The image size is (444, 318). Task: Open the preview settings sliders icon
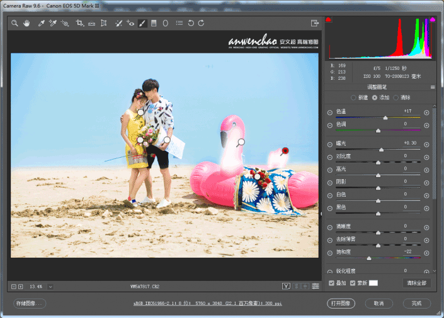(x=316, y=287)
